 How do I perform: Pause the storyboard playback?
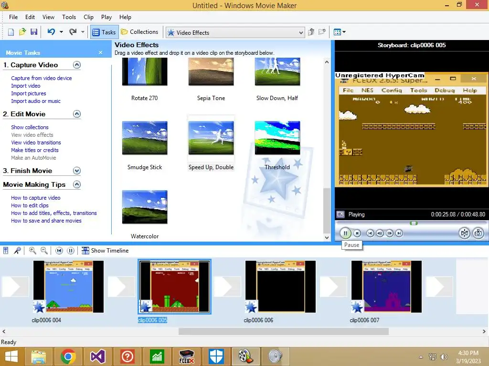coord(71,251)
